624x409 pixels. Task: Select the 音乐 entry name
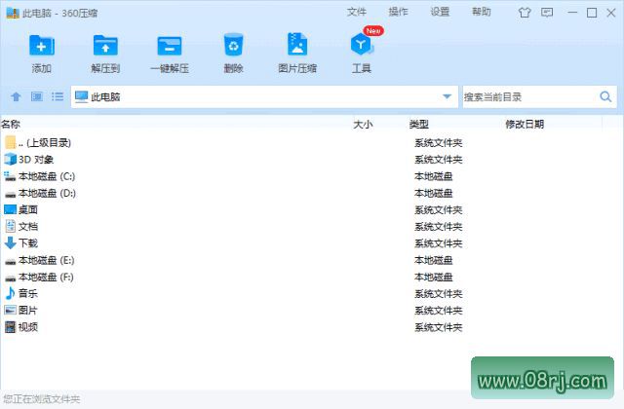[28, 294]
